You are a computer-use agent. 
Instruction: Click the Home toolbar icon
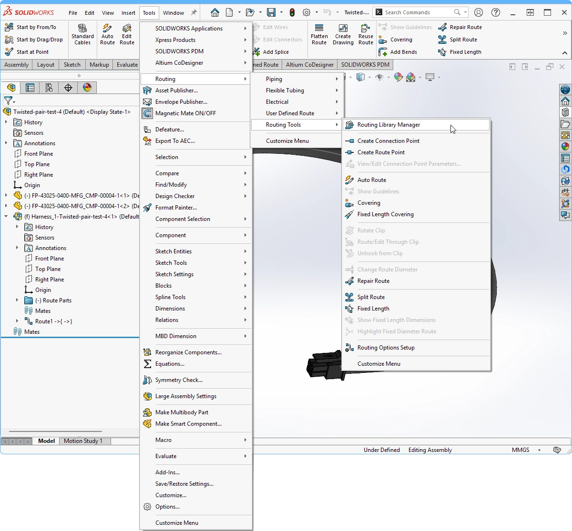(x=215, y=12)
